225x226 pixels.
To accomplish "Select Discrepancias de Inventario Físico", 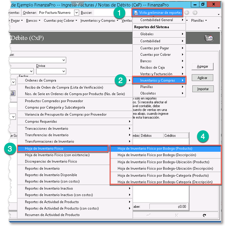I will [64, 161].
